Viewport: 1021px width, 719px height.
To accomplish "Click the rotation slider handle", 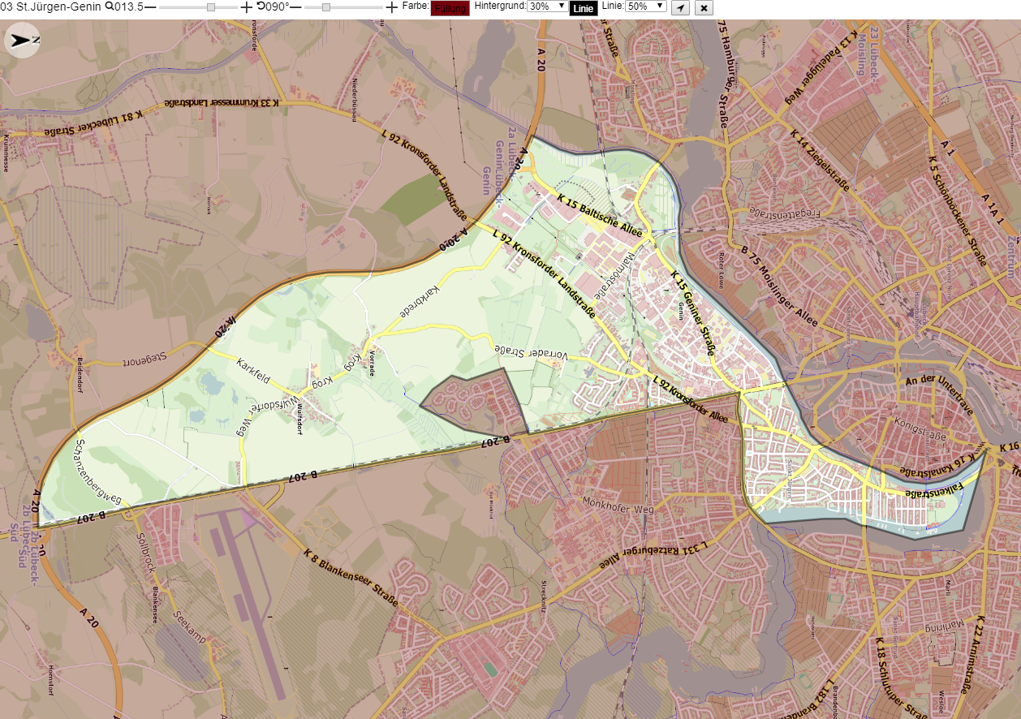I will (326, 6).
